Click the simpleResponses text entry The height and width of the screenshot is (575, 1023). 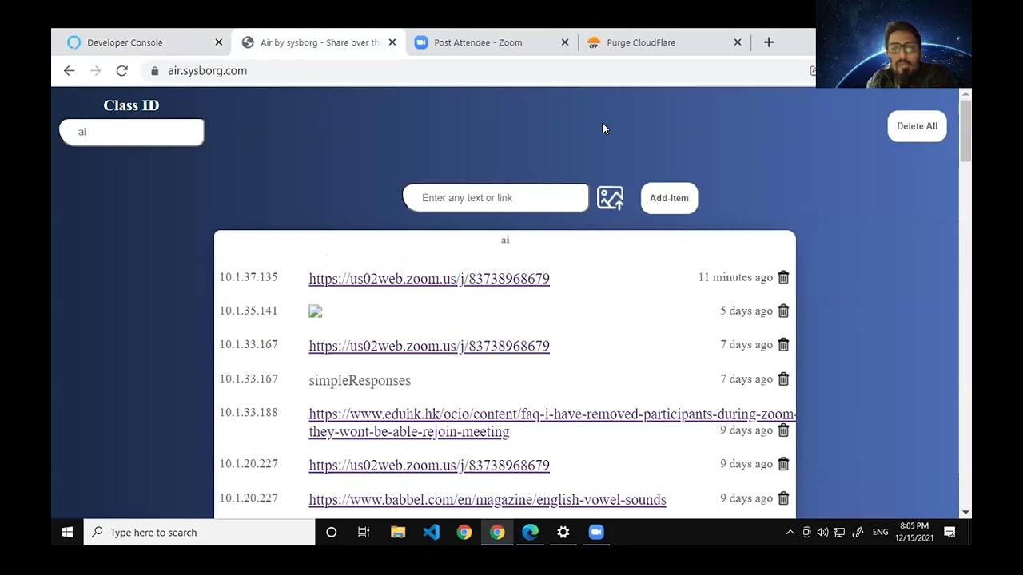click(360, 380)
